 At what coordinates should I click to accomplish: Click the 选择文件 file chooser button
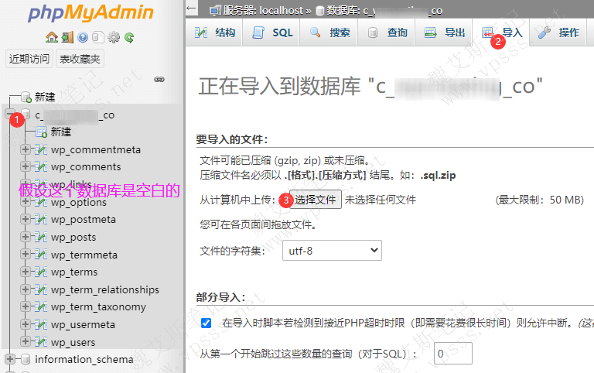(315, 200)
